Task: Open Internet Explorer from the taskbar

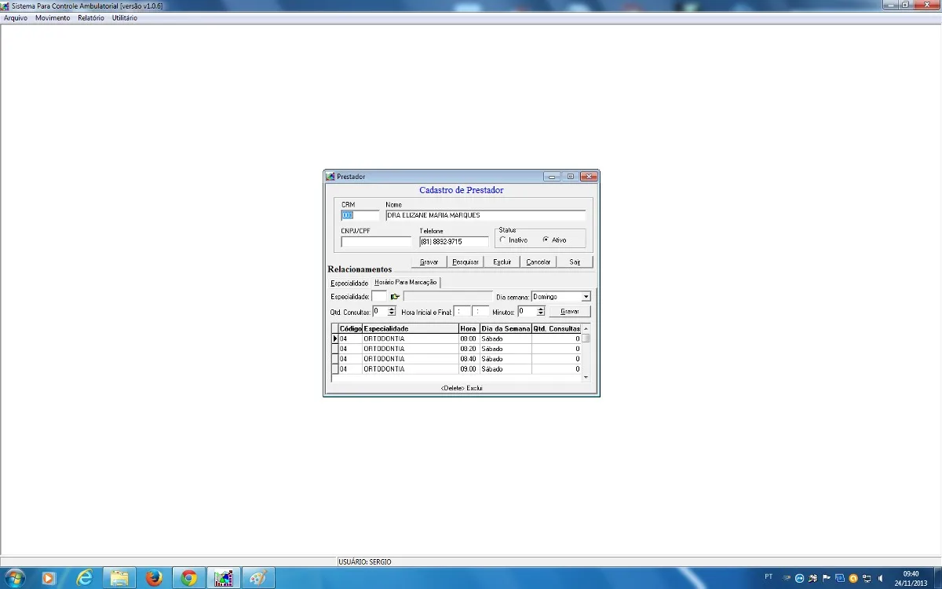Action: pos(85,578)
